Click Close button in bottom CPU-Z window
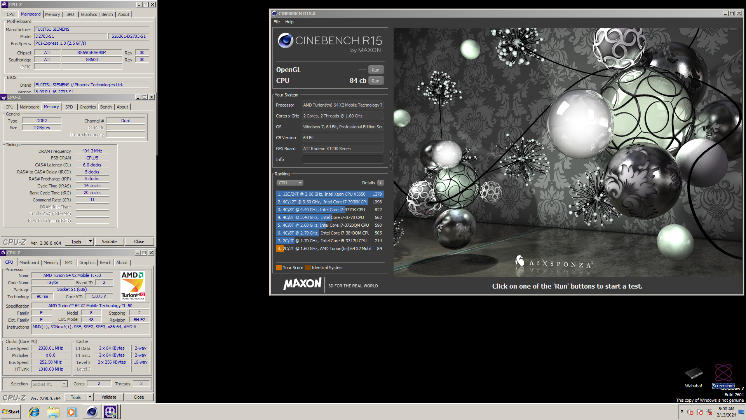This screenshot has width=746, height=420. coord(139,397)
